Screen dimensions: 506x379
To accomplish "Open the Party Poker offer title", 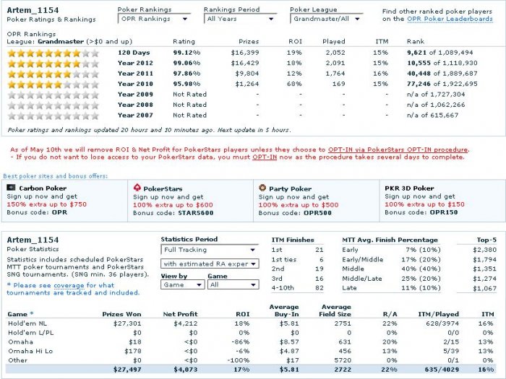I will pos(290,189).
